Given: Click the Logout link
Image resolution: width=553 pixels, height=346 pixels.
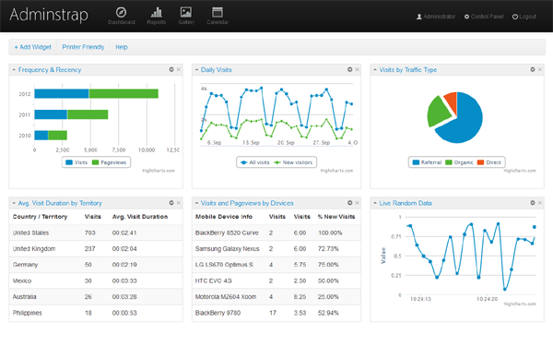Looking at the screenshot, I should (524, 17).
